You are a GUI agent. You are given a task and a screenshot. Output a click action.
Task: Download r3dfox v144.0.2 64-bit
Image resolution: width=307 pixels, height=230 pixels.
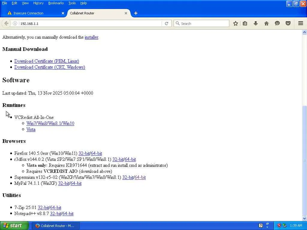point(130,159)
